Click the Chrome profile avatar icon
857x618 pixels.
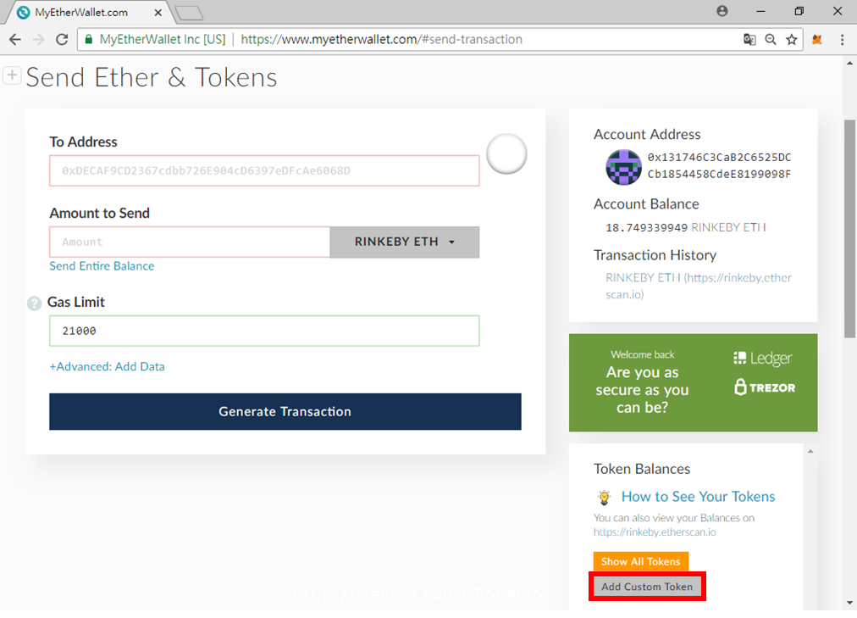722,11
